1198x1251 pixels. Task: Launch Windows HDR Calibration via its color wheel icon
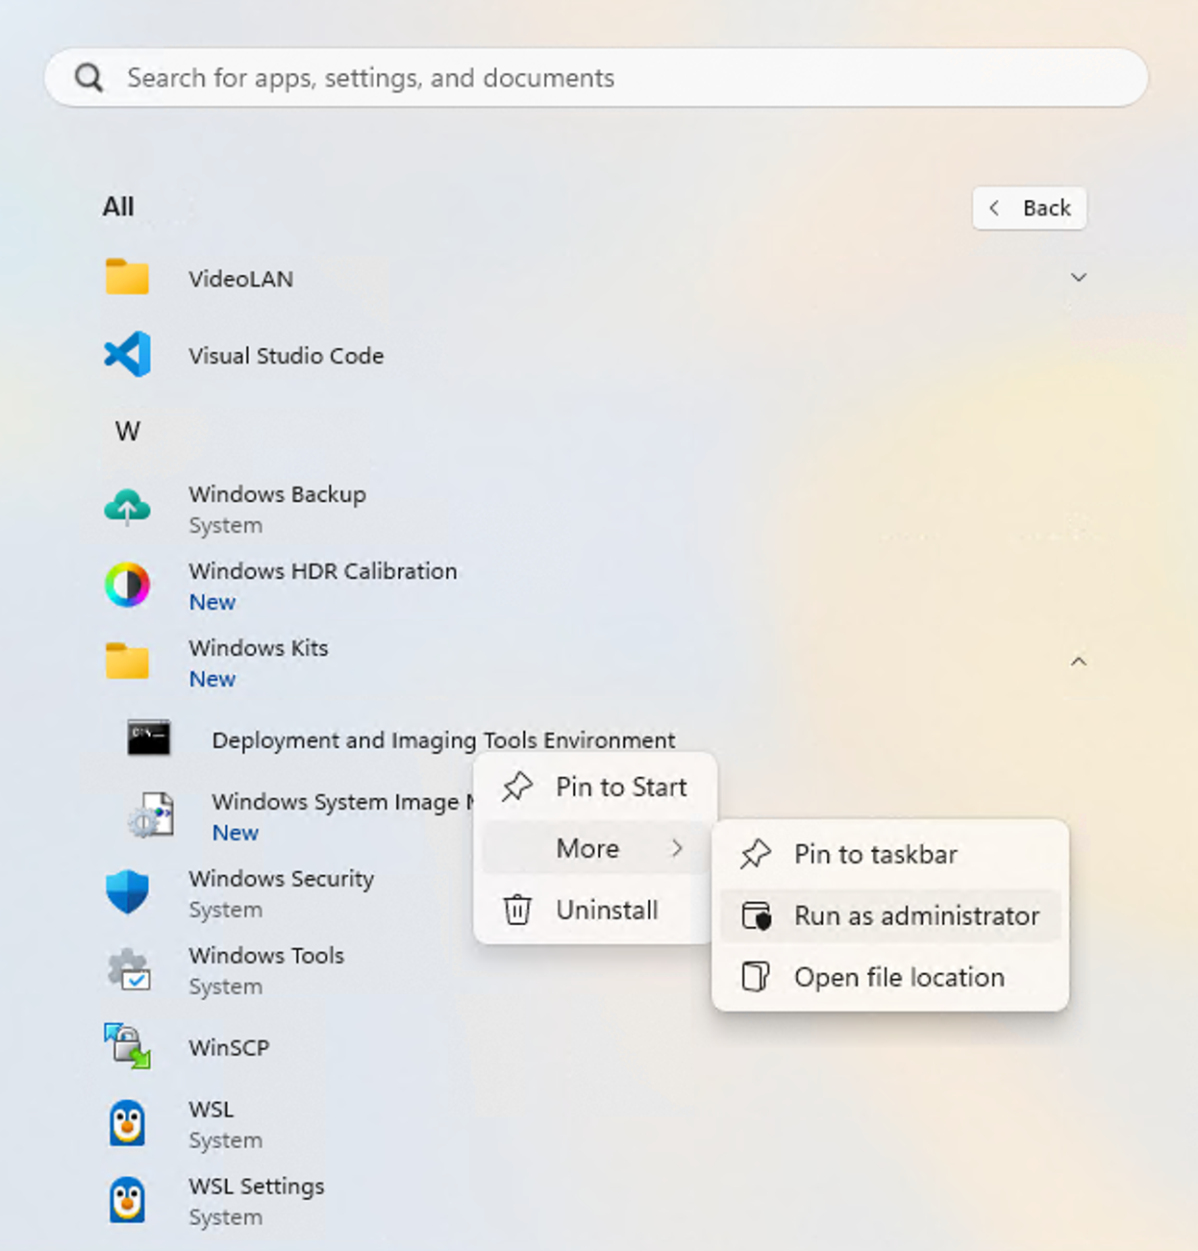point(126,585)
